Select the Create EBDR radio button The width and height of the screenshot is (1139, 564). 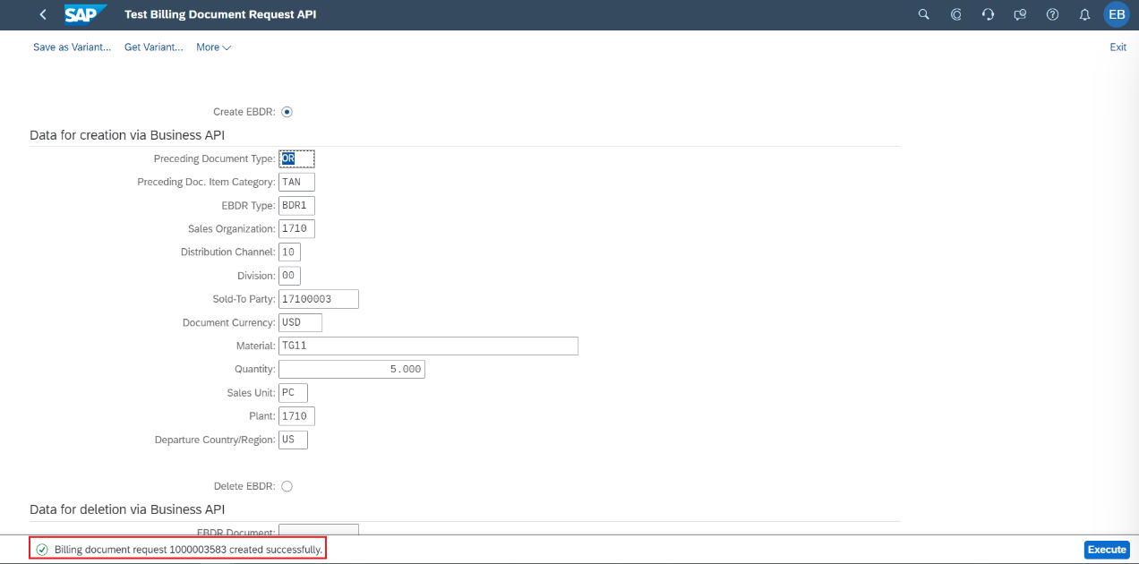287,112
